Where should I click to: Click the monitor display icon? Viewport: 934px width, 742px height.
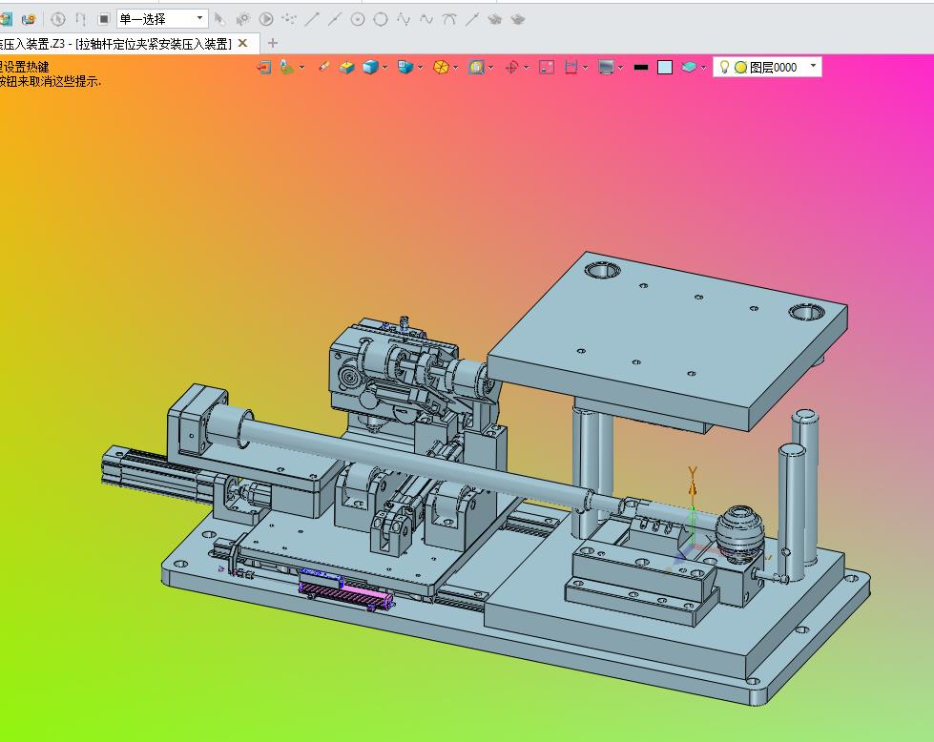[606, 68]
